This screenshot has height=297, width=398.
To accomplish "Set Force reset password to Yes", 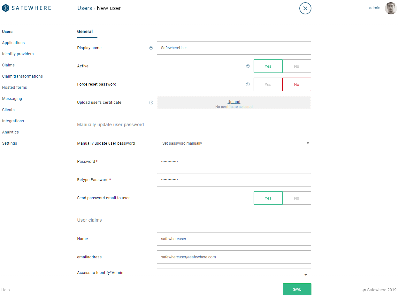I will [268, 84].
